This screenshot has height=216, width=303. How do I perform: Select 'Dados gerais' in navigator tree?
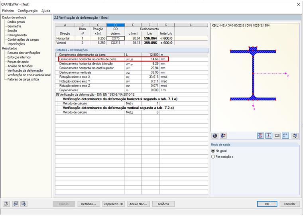pyautogui.click(x=16, y=22)
